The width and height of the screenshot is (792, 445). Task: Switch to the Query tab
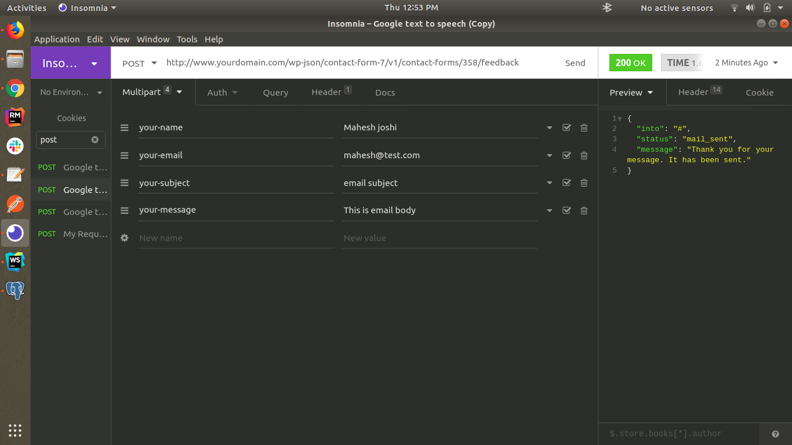275,93
